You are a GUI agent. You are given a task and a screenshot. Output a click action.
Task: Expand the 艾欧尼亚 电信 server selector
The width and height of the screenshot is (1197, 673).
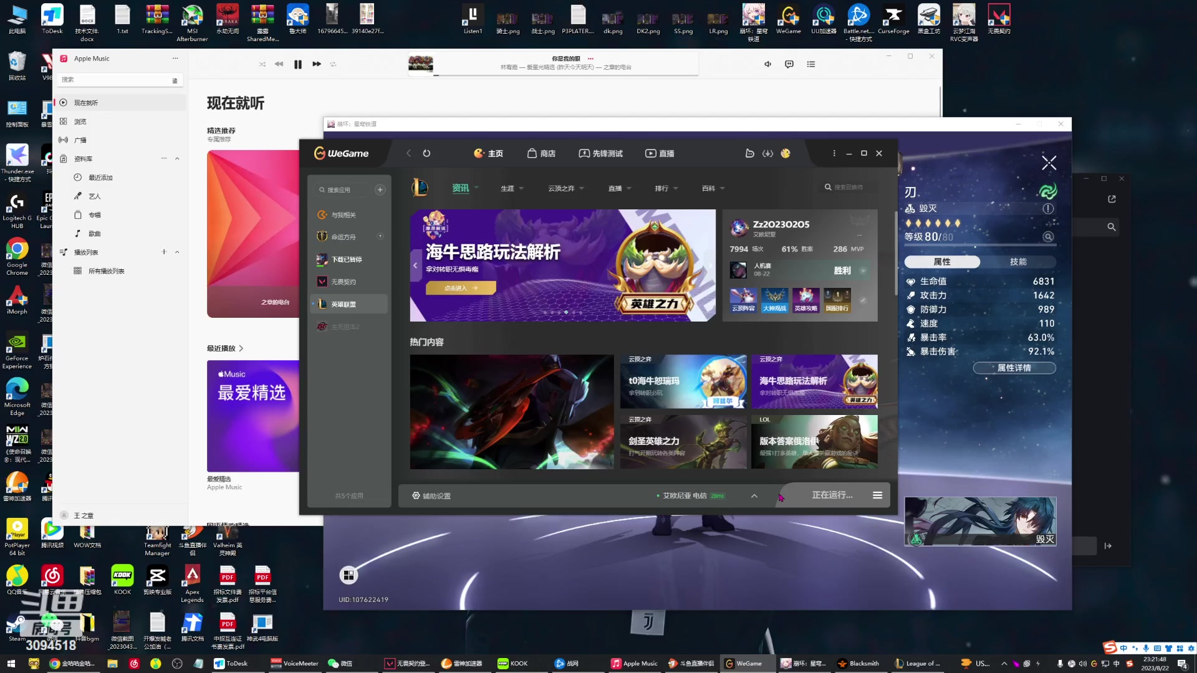click(x=754, y=496)
